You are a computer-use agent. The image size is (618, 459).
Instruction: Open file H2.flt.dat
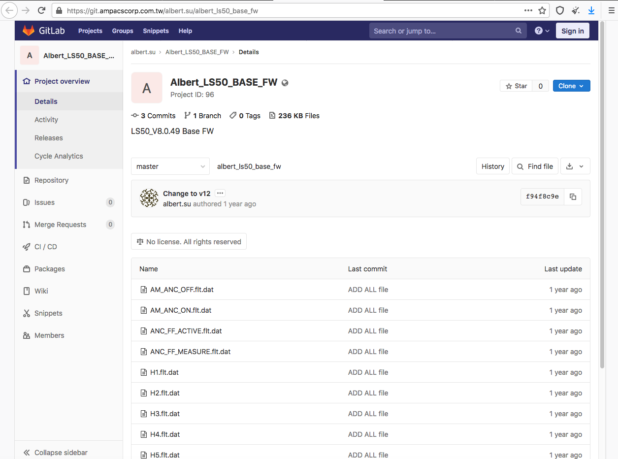165,393
